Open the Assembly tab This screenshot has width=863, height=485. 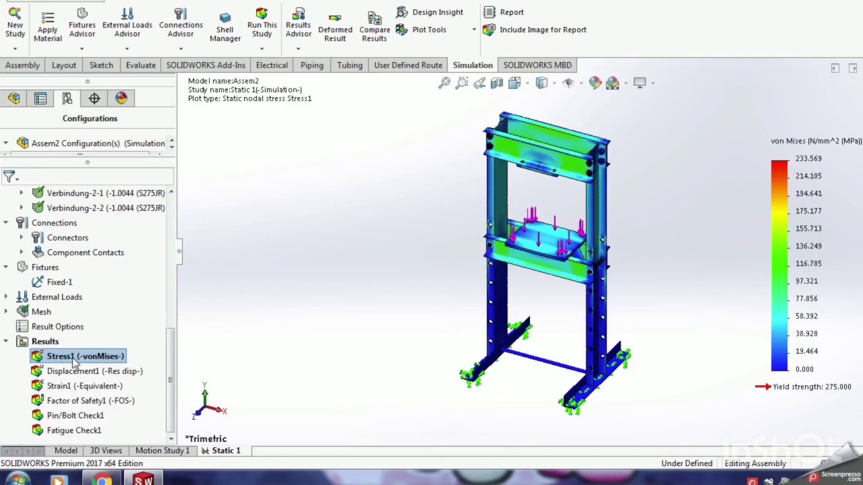point(22,65)
